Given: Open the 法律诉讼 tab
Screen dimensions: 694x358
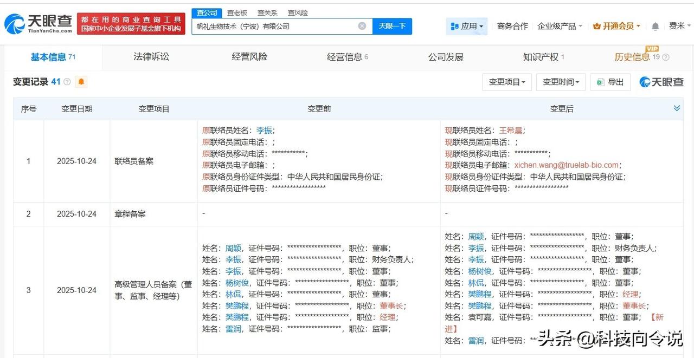Looking at the screenshot, I should pyautogui.click(x=151, y=57).
